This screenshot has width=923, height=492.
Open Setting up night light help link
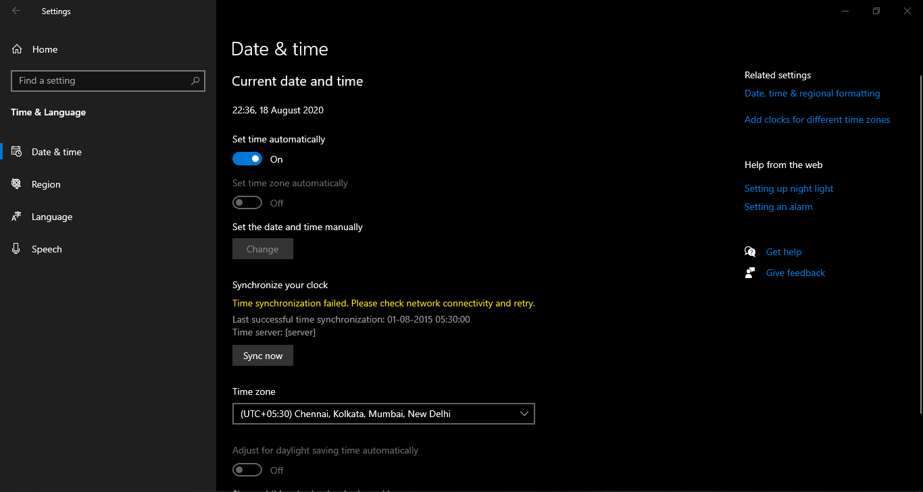(789, 188)
